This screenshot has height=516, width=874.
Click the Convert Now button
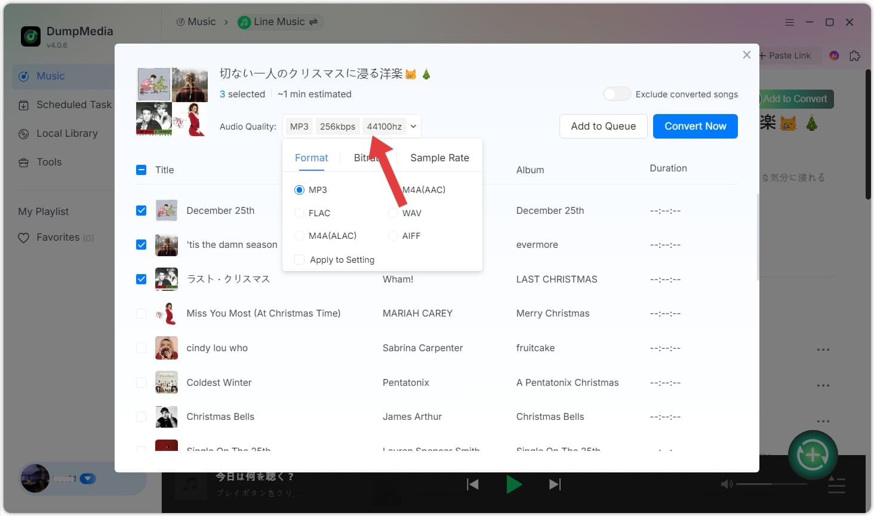695,127
